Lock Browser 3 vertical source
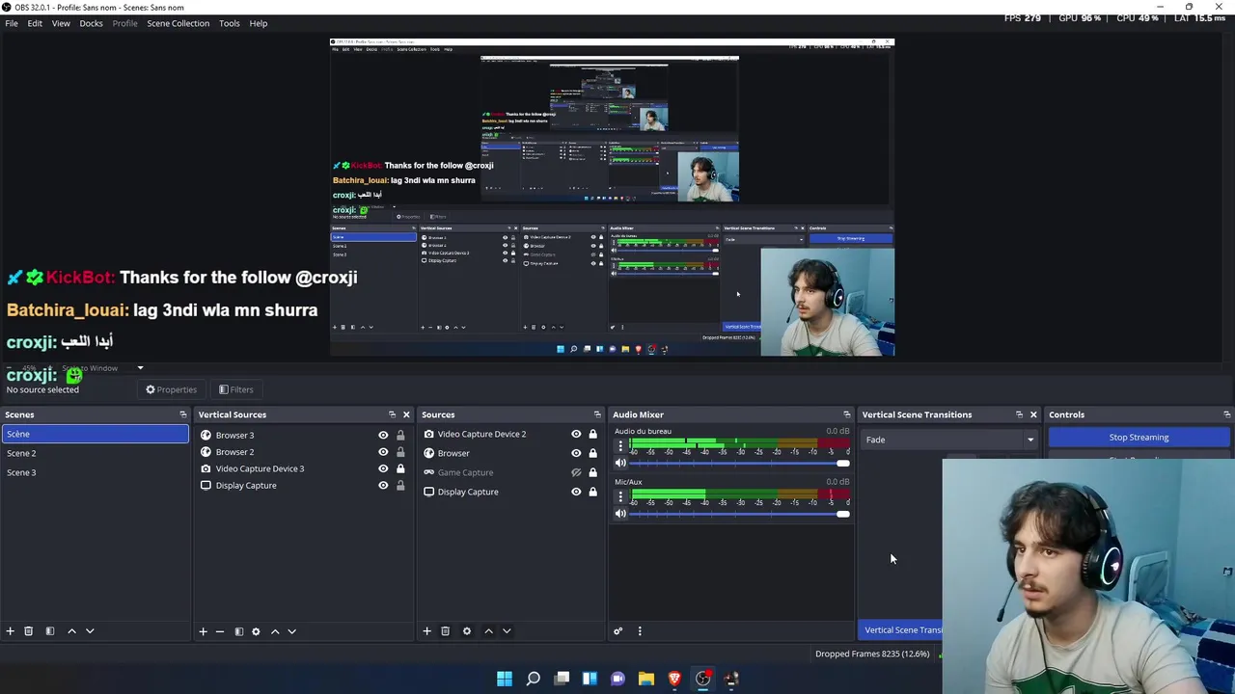 click(x=400, y=435)
